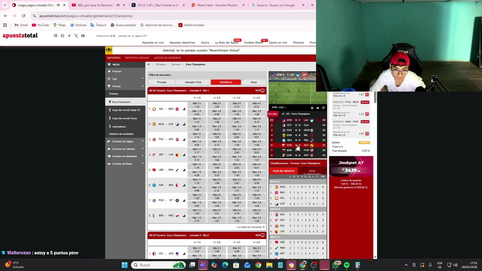Viewport: 482px width, 271px height.
Task: Open the ATM - LAZ match dropdown
Action: pyautogui.click(x=279, y=108)
